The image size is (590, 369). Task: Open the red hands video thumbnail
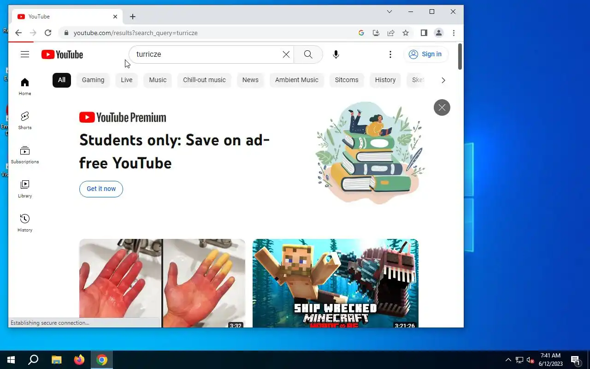pos(162,283)
